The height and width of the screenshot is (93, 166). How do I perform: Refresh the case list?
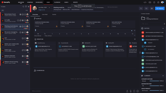tap(23, 6)
